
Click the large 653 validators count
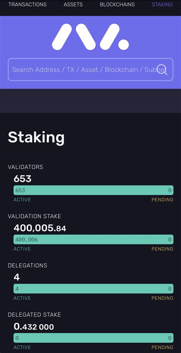coord(23,179)
